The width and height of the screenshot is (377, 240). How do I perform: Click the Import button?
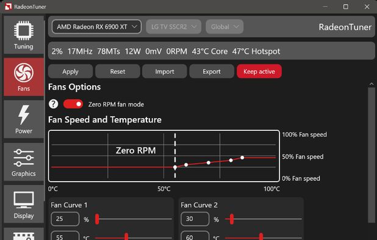point(165,71)
